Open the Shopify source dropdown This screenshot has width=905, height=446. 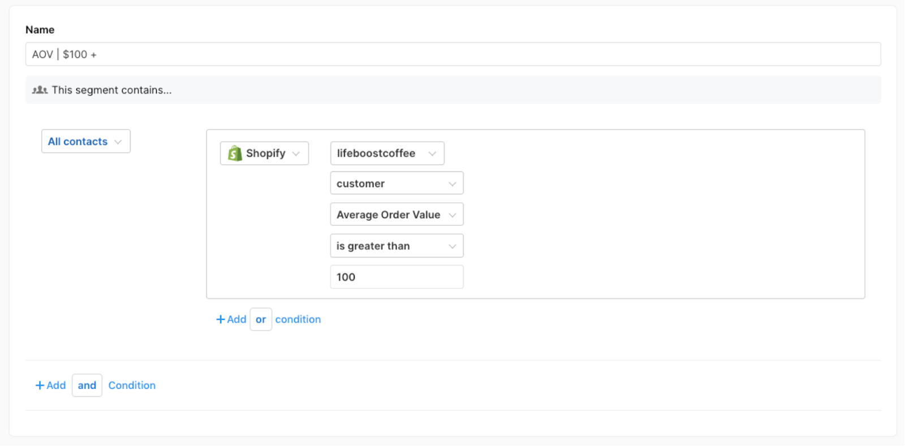264,153
